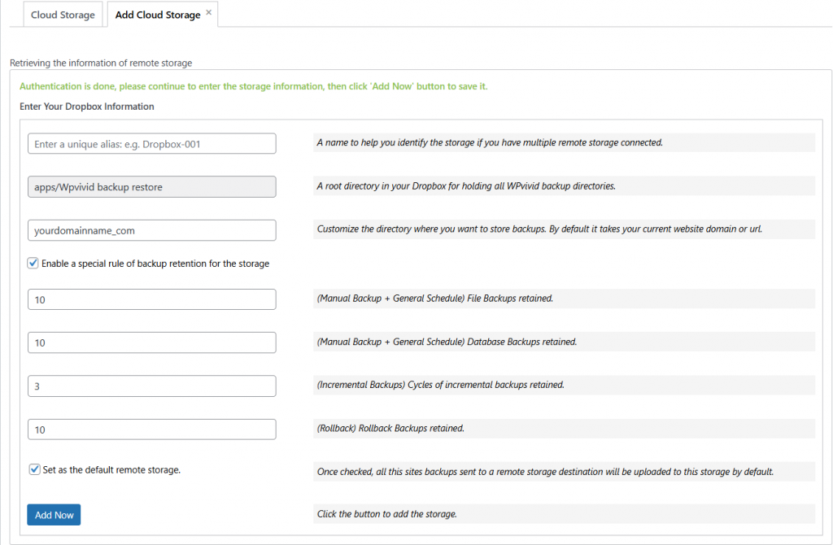Click the green Authentication is done message
This screenshot has height=545, width=833.
pyautogui.click(x=253, y=86)
